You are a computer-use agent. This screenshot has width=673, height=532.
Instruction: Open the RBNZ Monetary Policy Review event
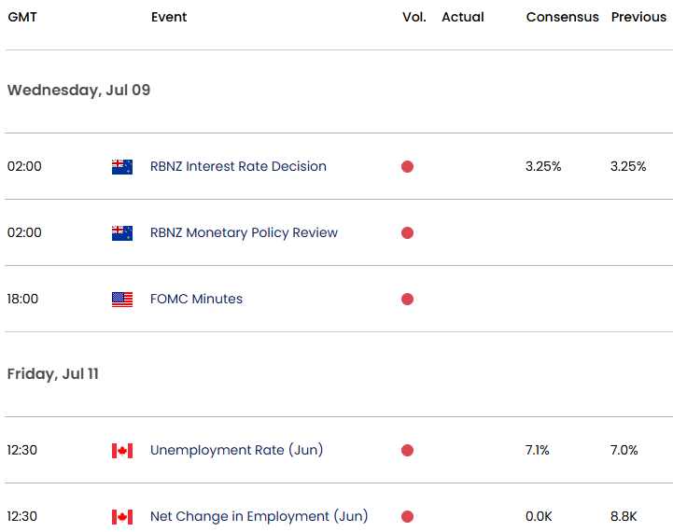244,233
